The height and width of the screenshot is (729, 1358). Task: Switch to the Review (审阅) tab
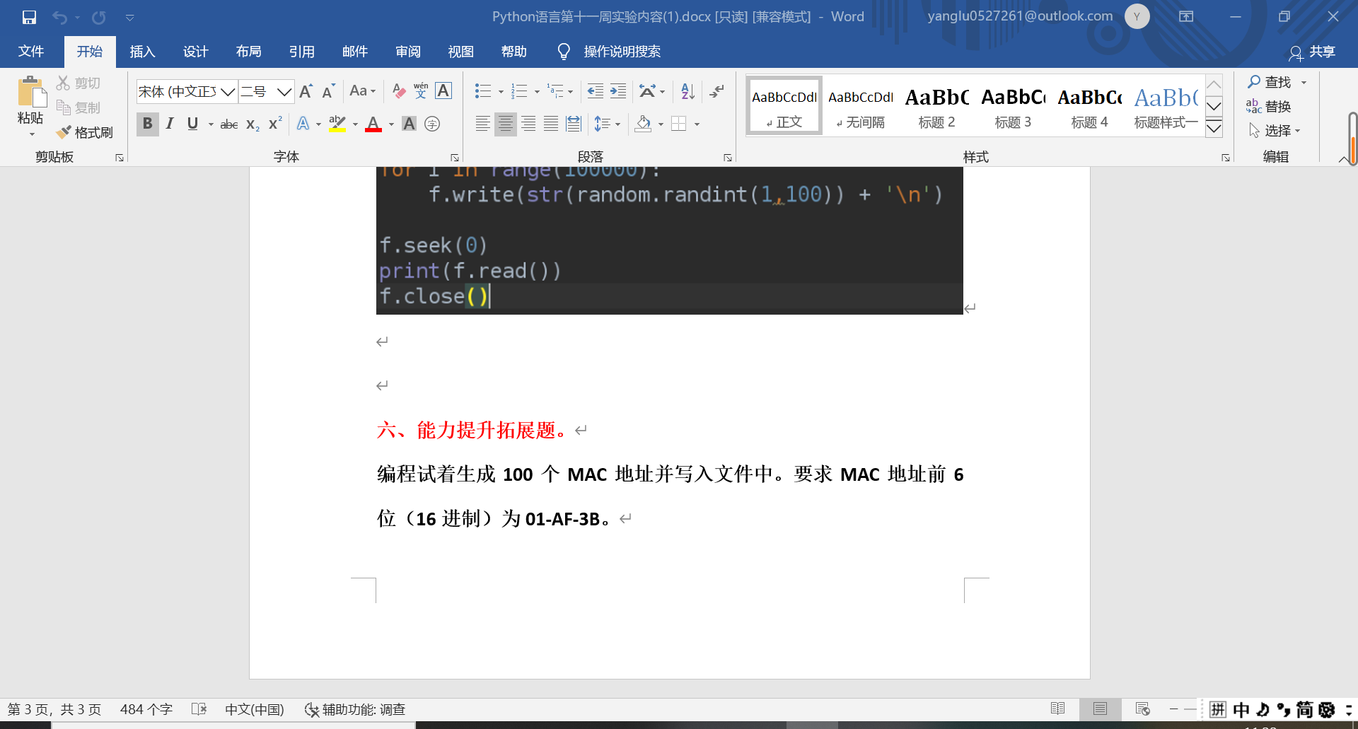click(x=407, y=52)
